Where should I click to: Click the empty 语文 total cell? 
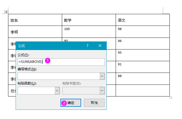[x=142, y=90]
